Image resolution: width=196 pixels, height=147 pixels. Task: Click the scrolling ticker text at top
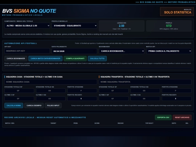coord(166,2)
